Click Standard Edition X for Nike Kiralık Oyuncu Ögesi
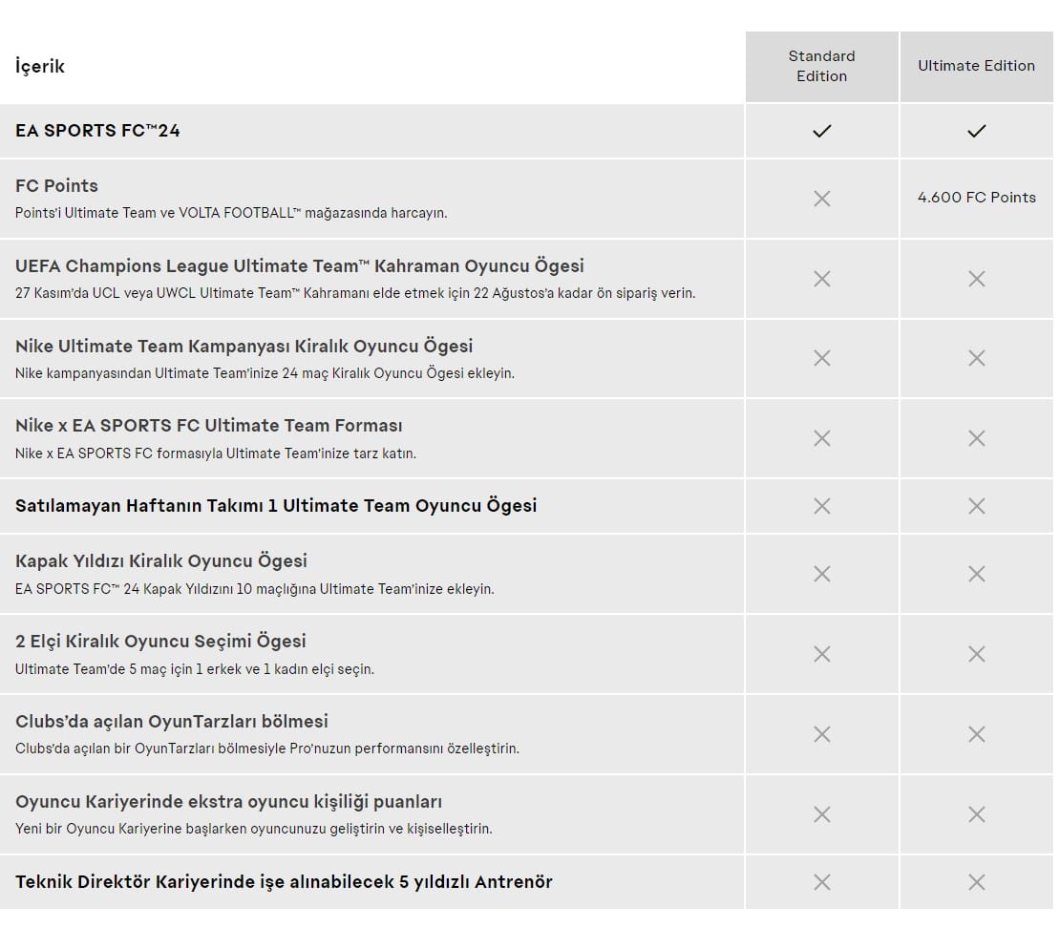This screenshot has width=1060, height=928. (821, 357)
